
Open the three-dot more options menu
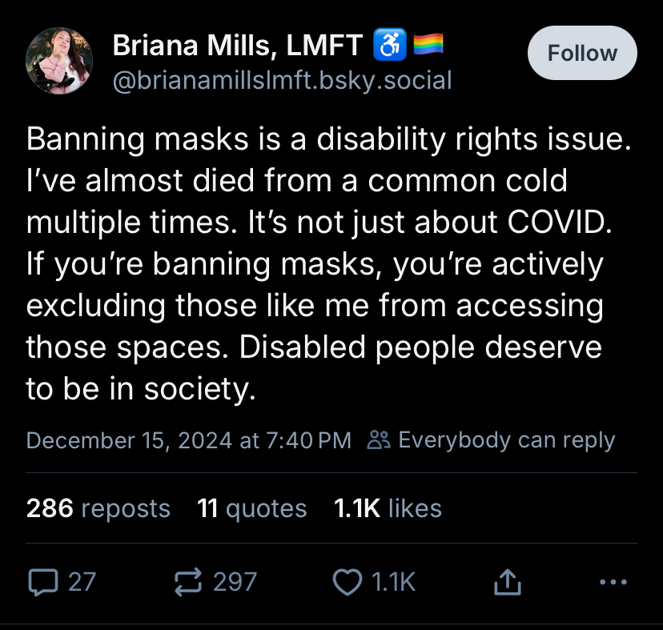(x=613, y=582)
